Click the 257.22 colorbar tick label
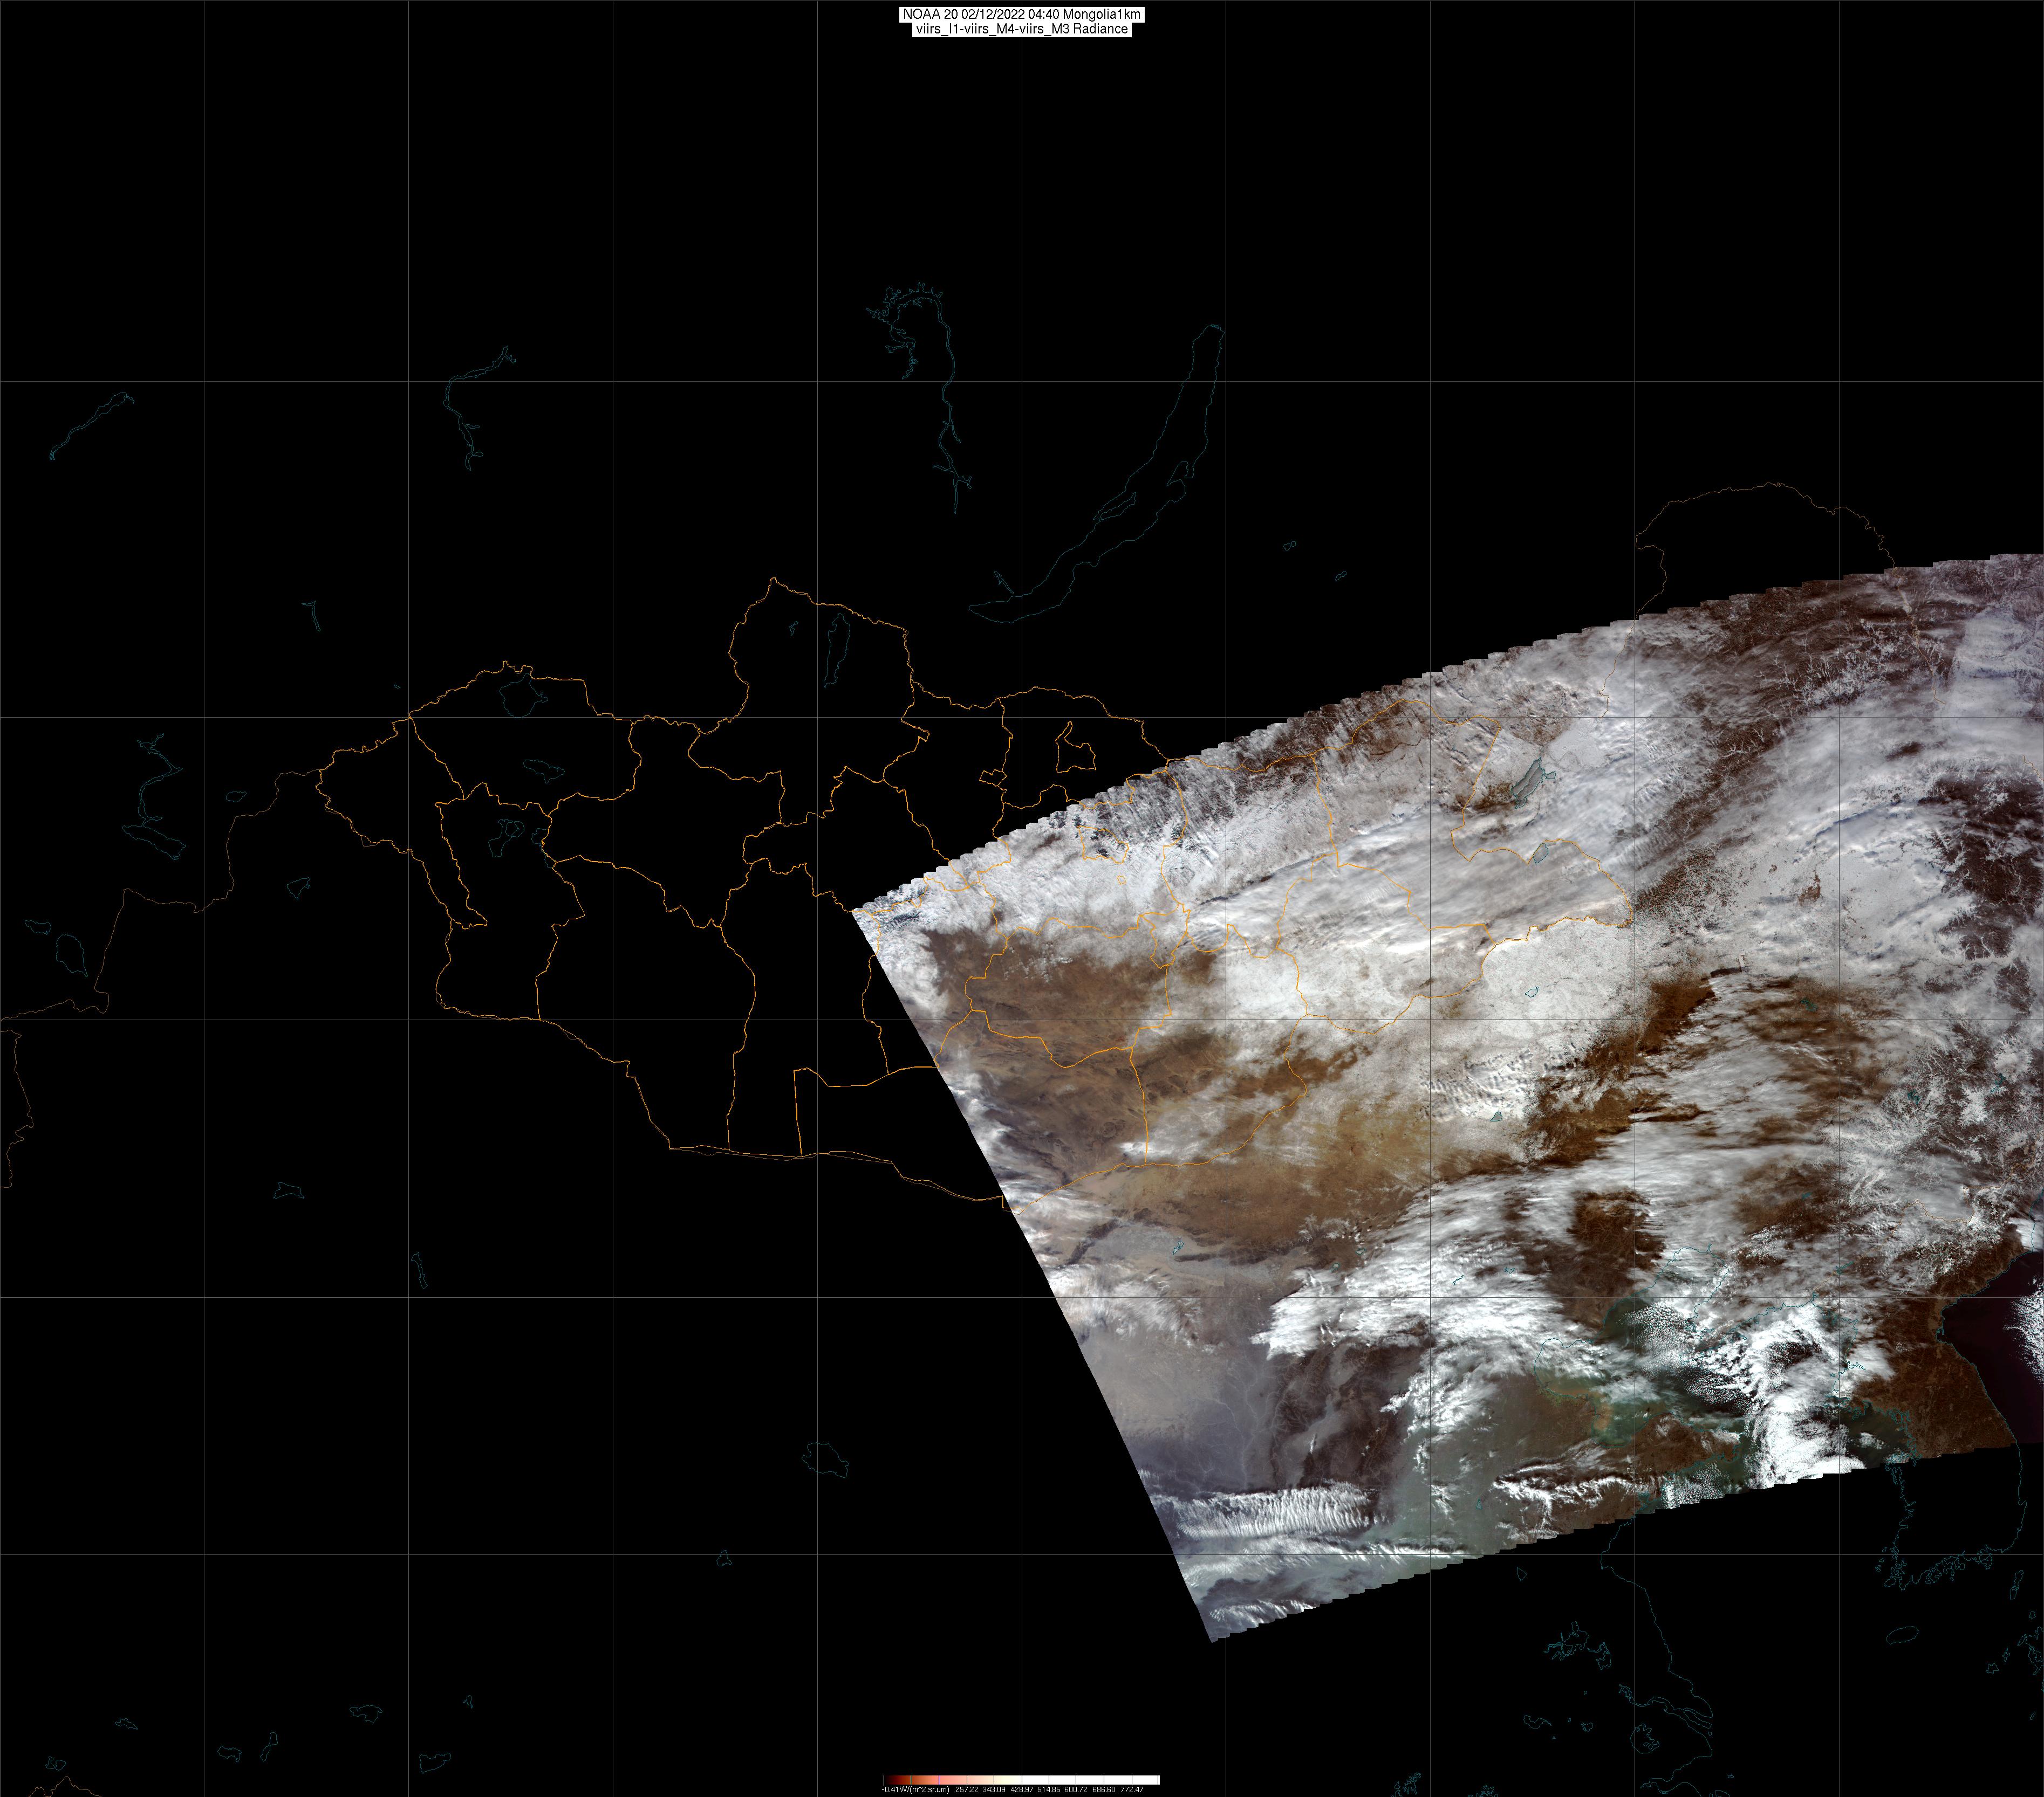 (967, 1790)
